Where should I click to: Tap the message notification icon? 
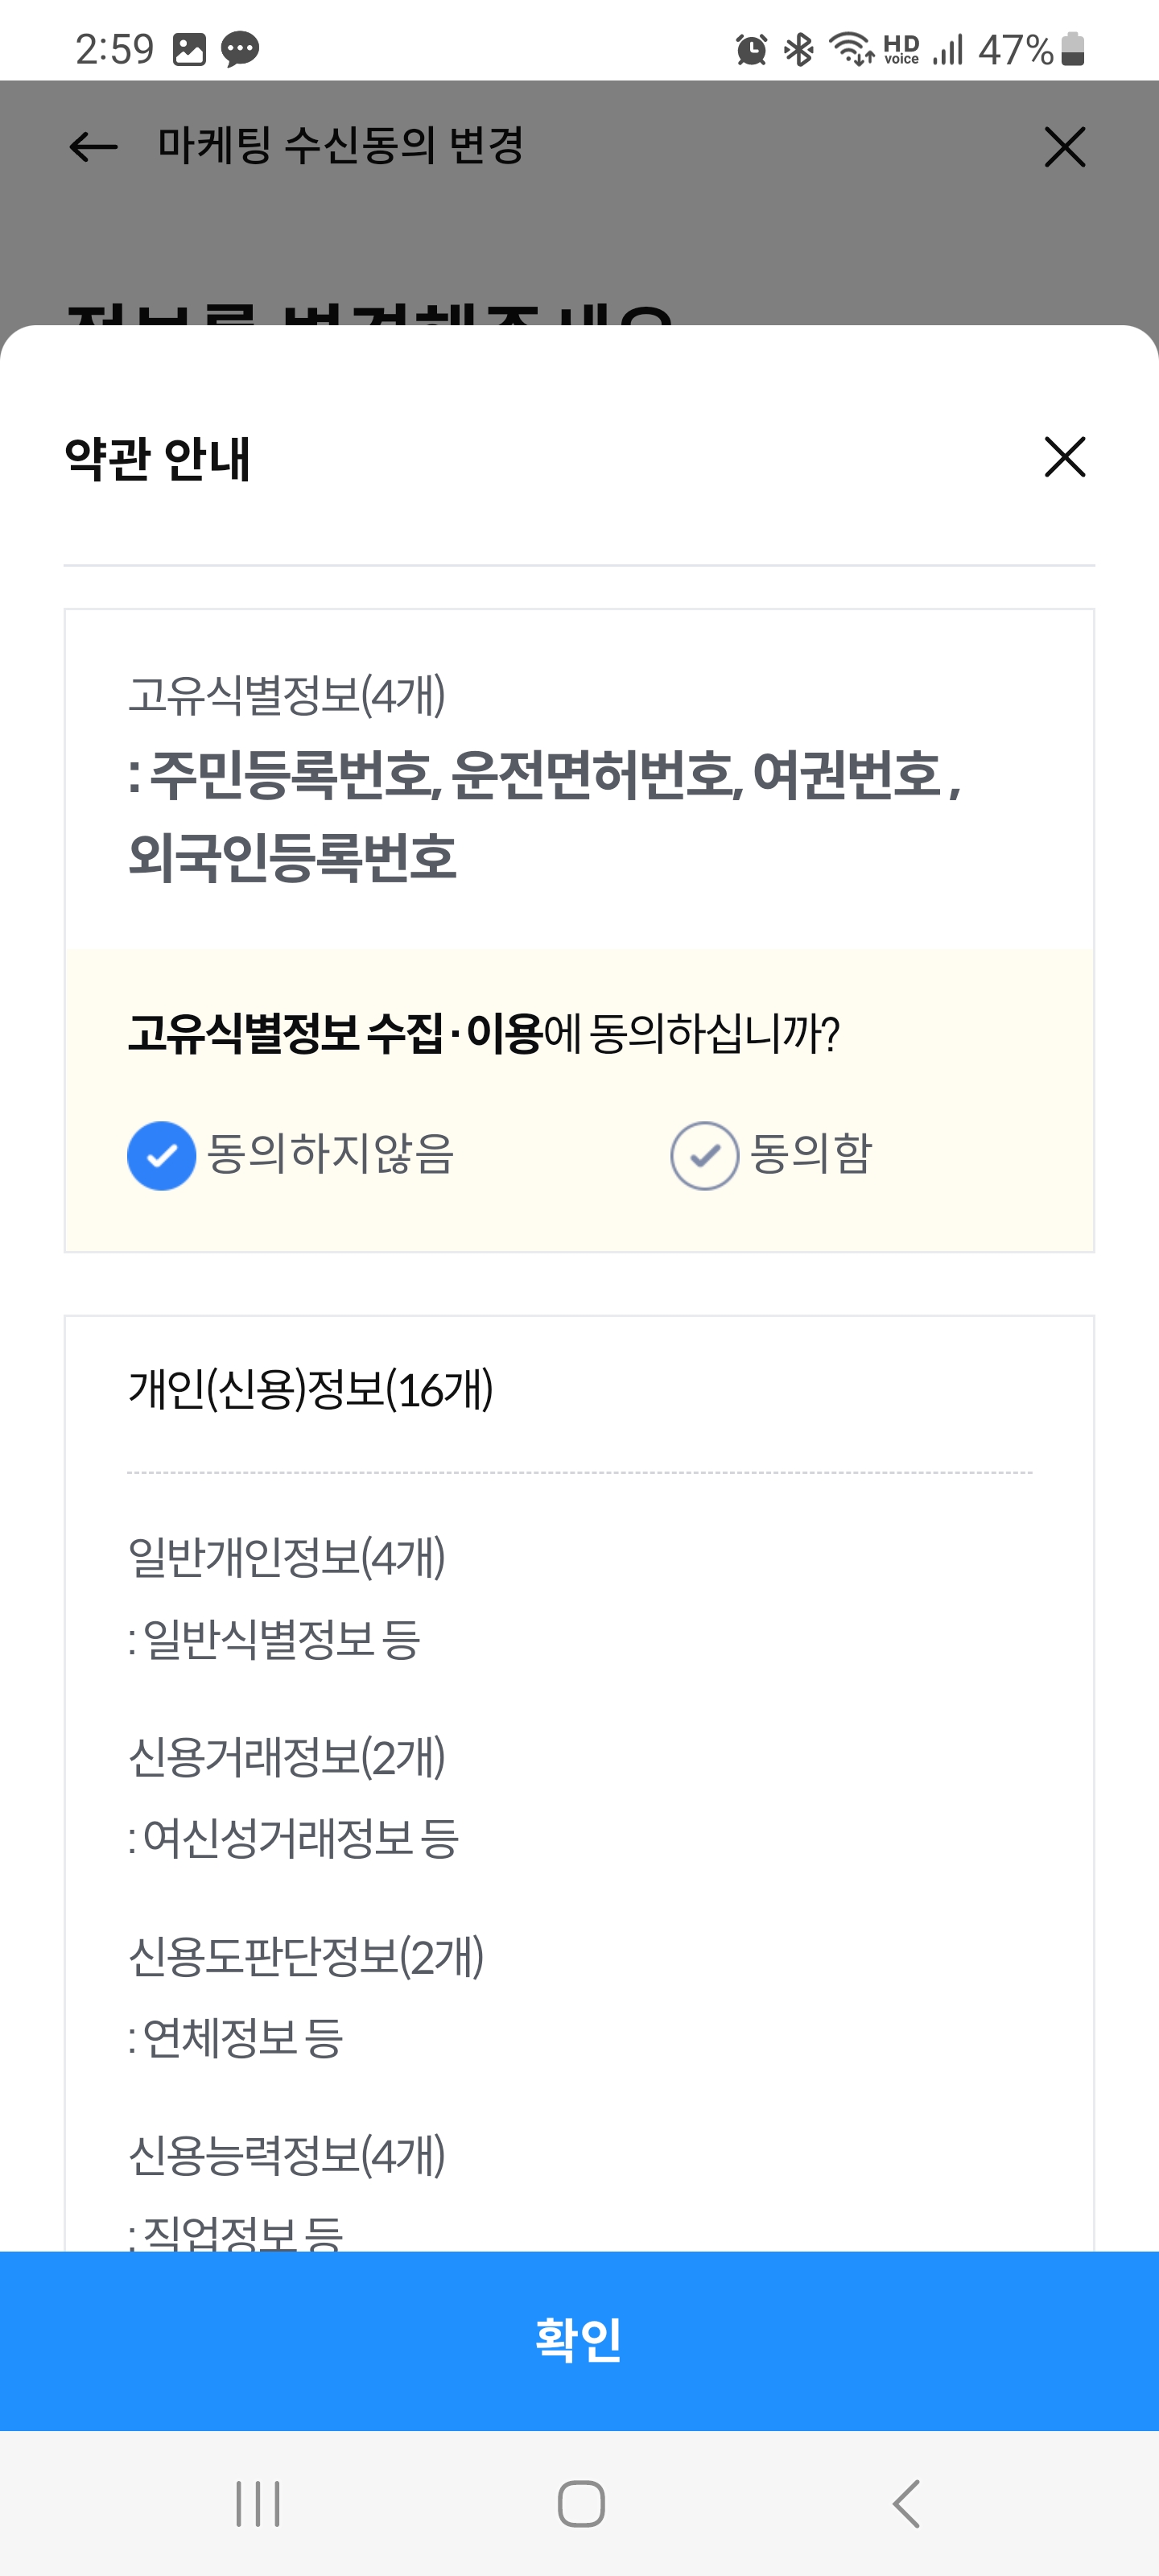click(240, 49)
